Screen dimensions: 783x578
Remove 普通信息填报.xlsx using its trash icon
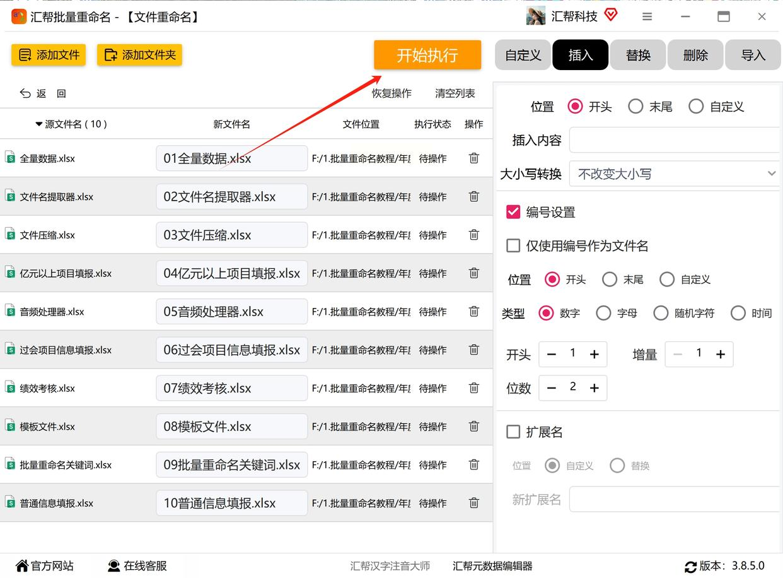(474, 503)
